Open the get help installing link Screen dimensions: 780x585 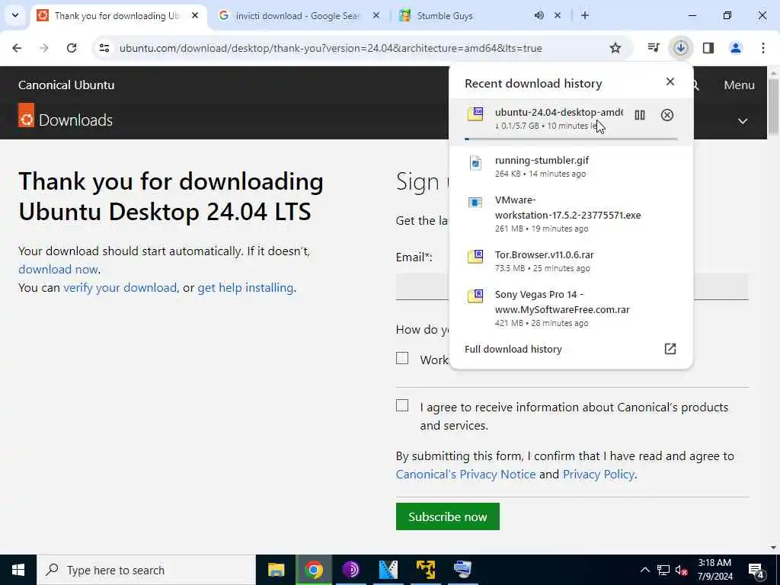click(x=245, y=287)
